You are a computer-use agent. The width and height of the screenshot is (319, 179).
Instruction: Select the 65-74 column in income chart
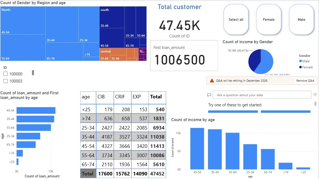click(x=268, y=159)
